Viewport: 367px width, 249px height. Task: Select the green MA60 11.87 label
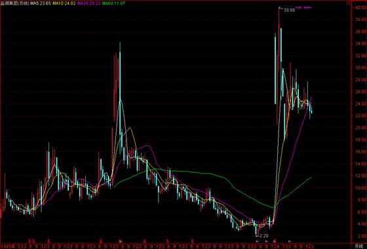click(x=114, y=3)
